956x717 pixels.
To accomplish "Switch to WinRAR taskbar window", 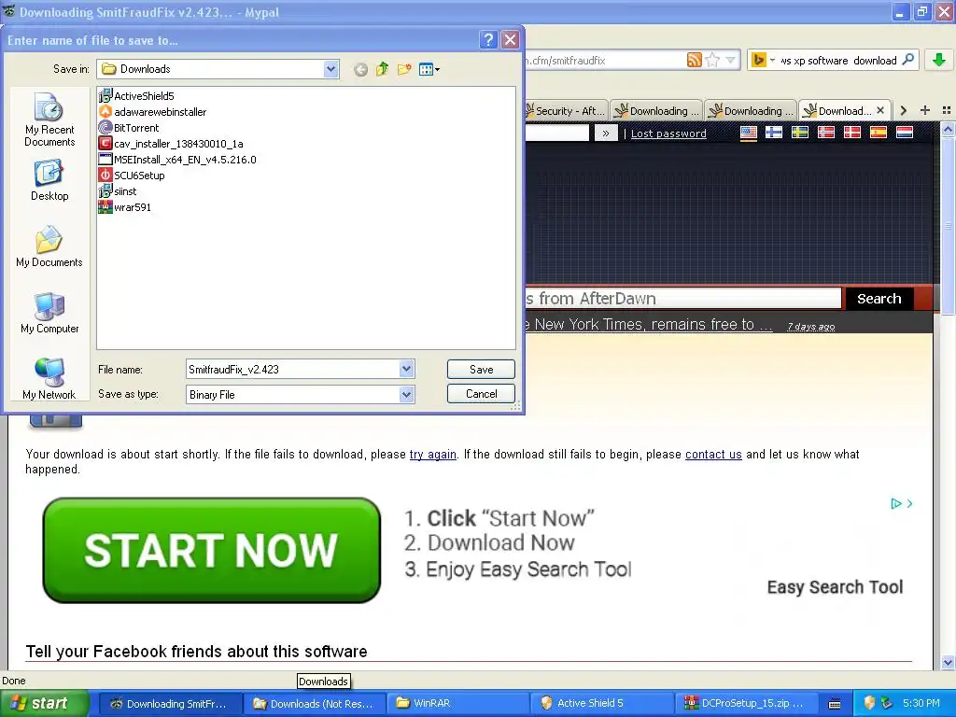I will tap(459, 704).
